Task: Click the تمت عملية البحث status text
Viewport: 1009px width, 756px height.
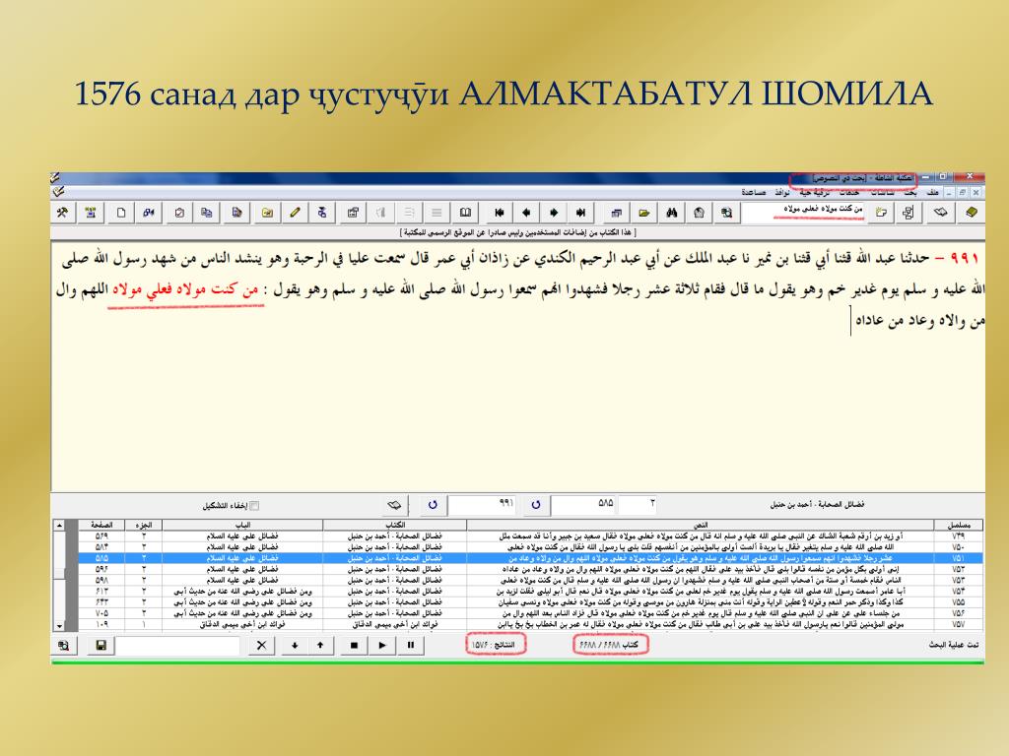Action: click(x=954, y=644)
